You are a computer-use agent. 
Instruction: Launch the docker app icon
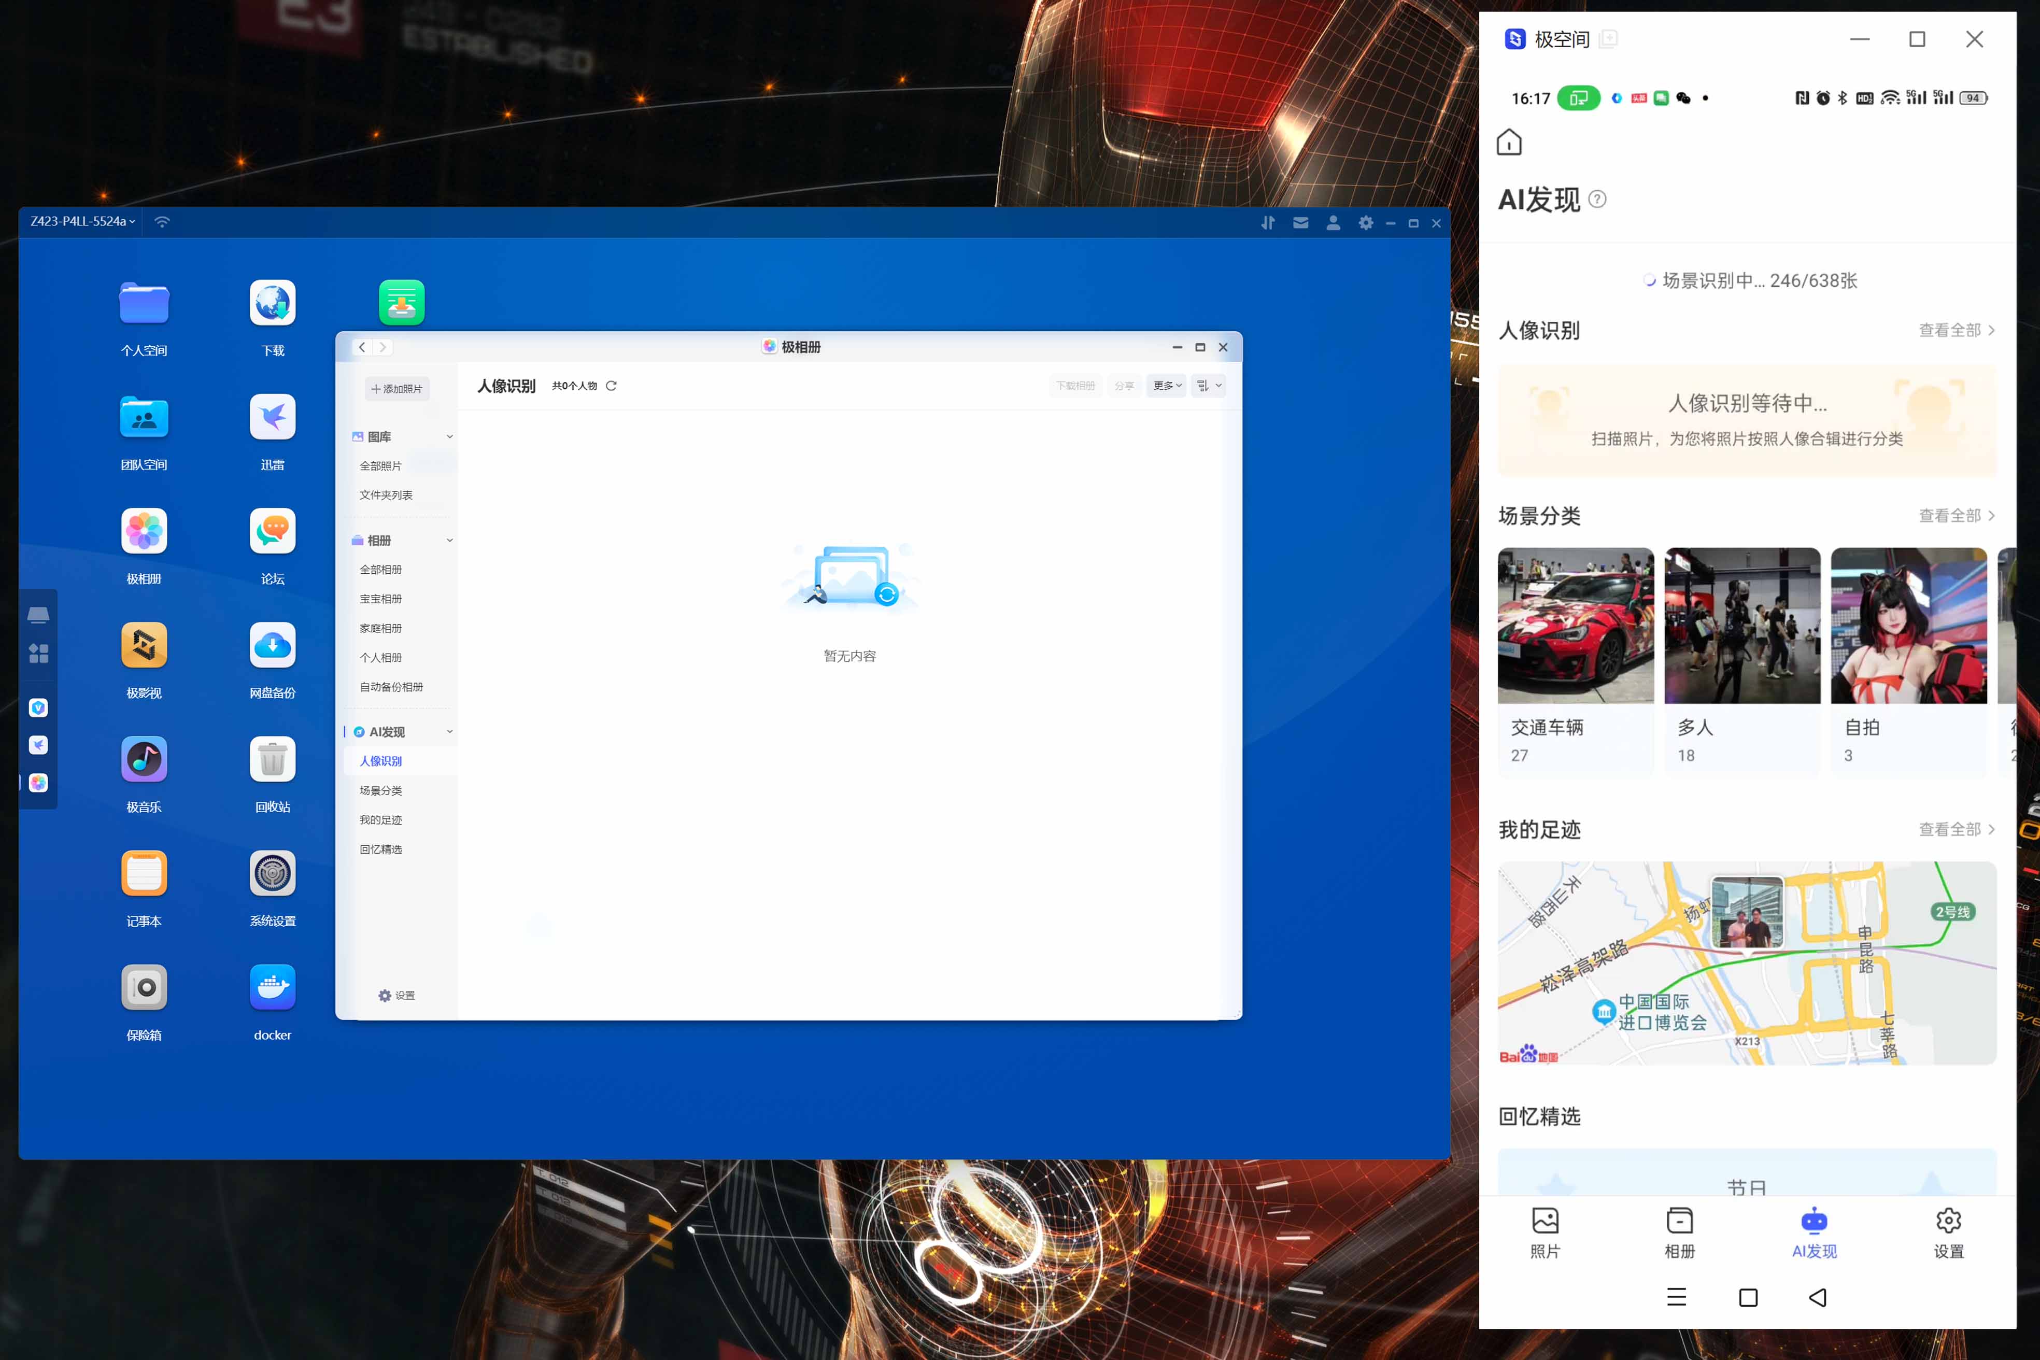click(x=272, y=987)
